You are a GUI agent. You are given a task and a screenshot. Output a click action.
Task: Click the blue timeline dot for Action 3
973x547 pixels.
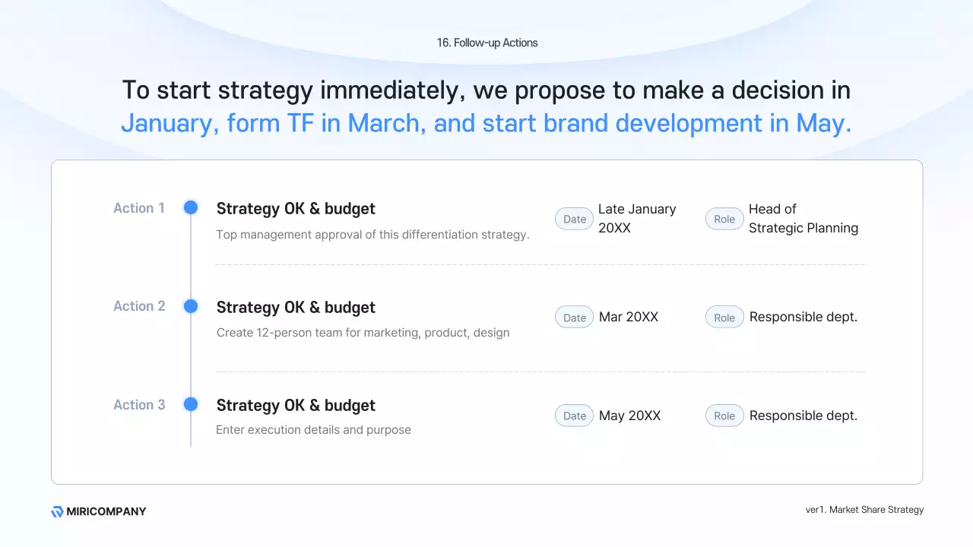pyautogui.click(x=191, y=404)
